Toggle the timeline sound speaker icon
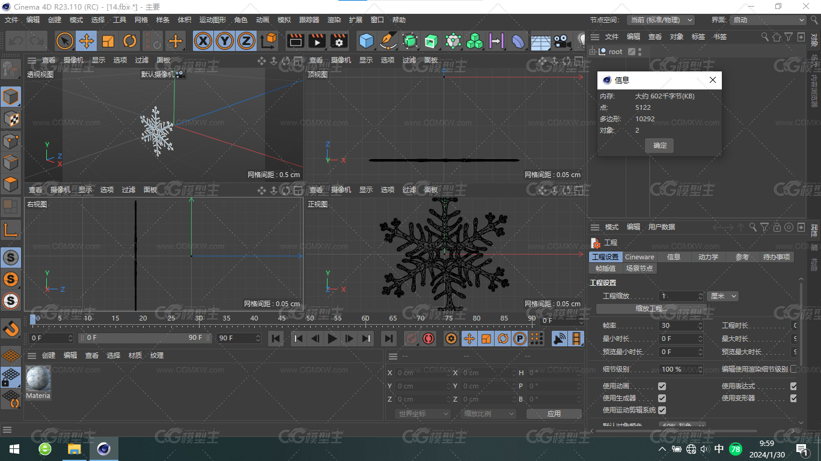This screenshot has height=461, width=821. coord(560,339)
